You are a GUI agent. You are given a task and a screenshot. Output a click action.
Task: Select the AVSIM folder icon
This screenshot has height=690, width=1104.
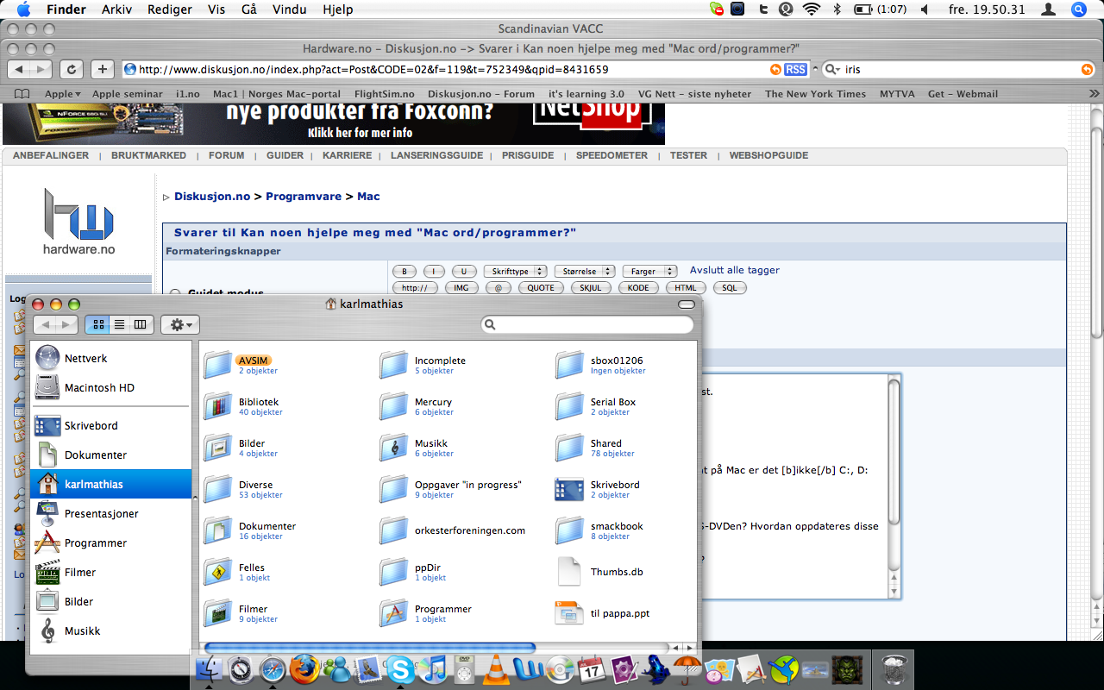[x=218, y=365]
